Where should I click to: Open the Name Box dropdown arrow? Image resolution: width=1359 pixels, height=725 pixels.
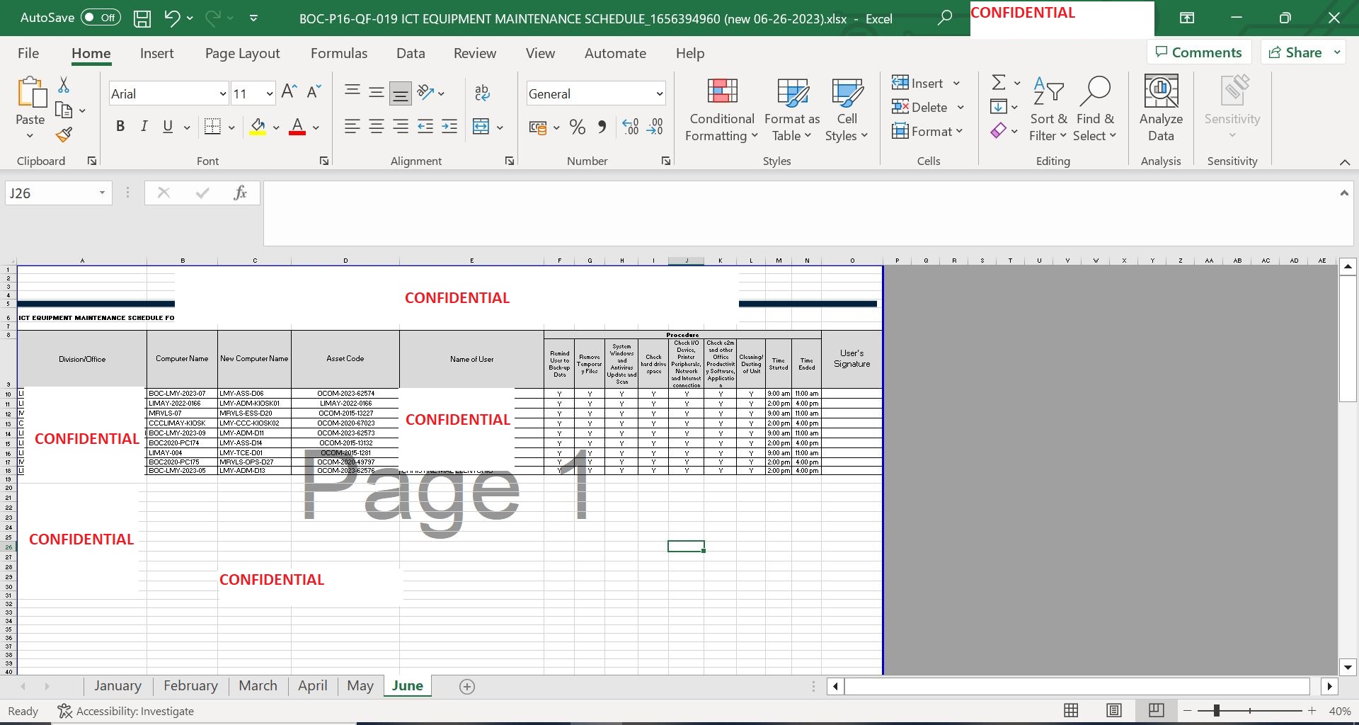point(102,193)
